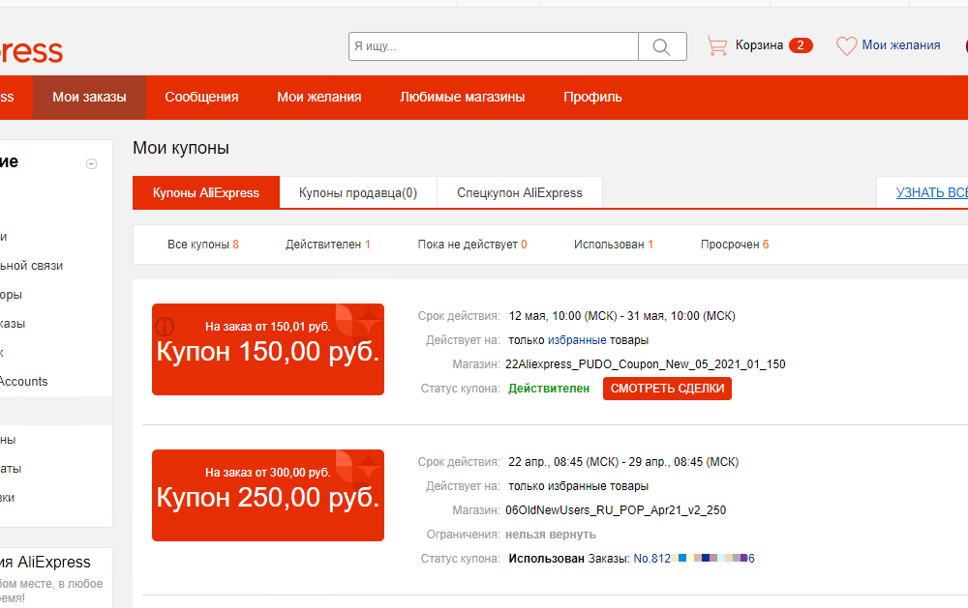Viewport: 968px width, 608px height.
Task: Open Корзина cart link
Action: (759, 45)
